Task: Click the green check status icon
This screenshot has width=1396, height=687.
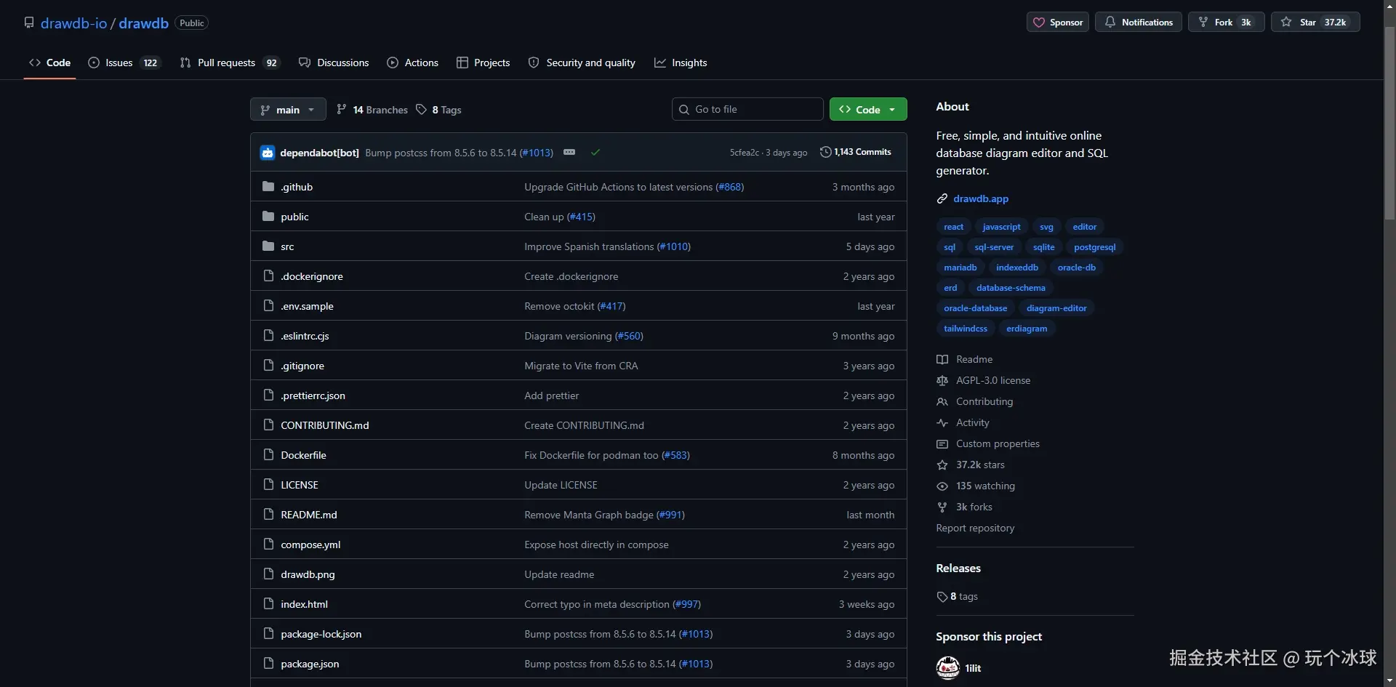Action: pos(595,152)
